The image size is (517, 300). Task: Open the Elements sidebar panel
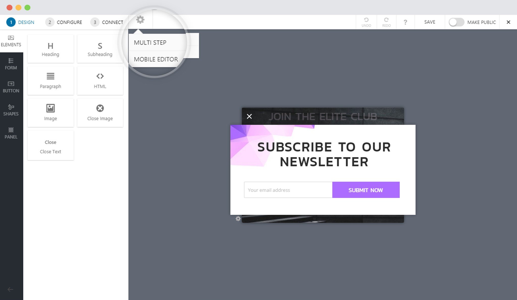point(11,41)
